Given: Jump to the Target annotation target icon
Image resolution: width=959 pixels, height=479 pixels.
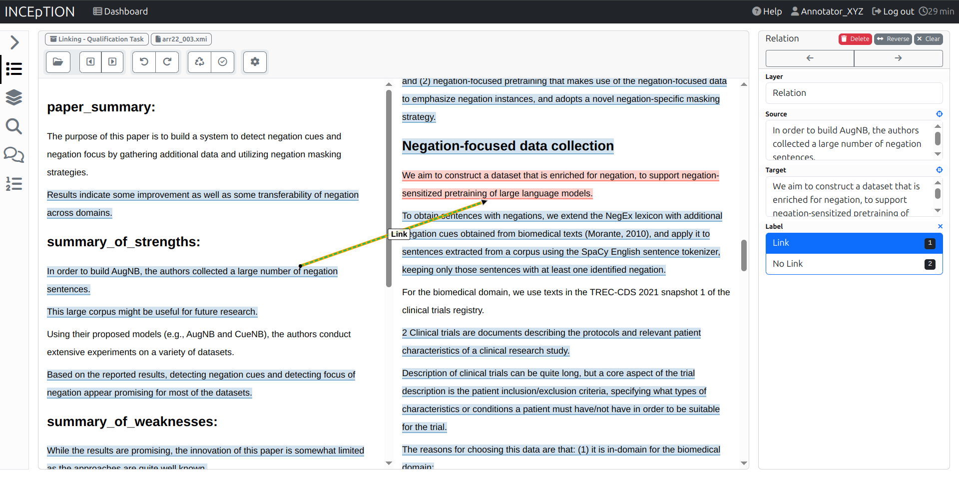Looking at the screenshot, I should coord(940,170).
